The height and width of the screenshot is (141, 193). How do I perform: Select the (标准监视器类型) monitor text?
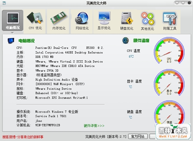(48, 75)
